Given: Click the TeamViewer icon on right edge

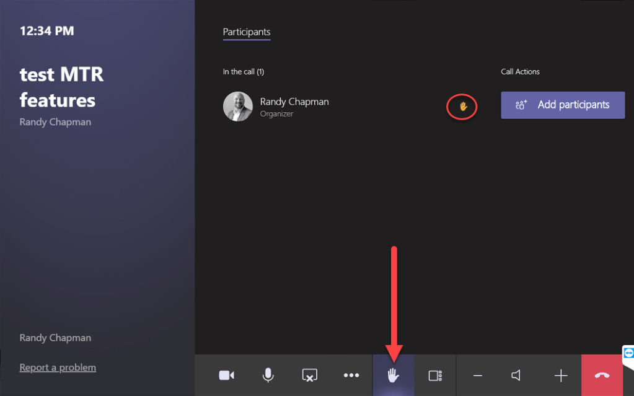Looking at the screenshot, I should click(628, 353).
